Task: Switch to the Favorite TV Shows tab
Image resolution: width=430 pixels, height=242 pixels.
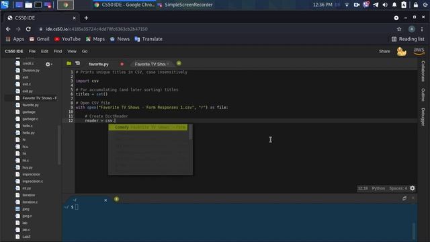Action: pyautogui.click(x=150, y=65)
